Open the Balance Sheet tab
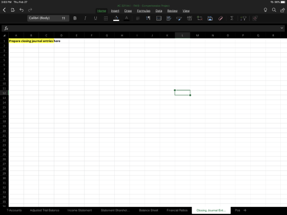This screenshot has width=287, height=215. pos(149,210)
